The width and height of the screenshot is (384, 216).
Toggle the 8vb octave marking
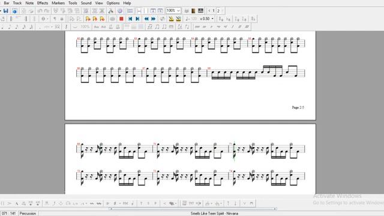coord(103,26)
